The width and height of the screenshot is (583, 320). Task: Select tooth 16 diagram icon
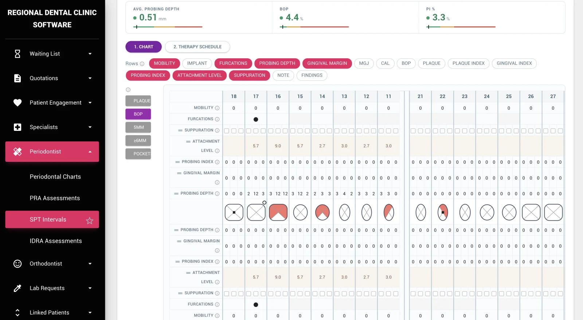click(278, 212)
